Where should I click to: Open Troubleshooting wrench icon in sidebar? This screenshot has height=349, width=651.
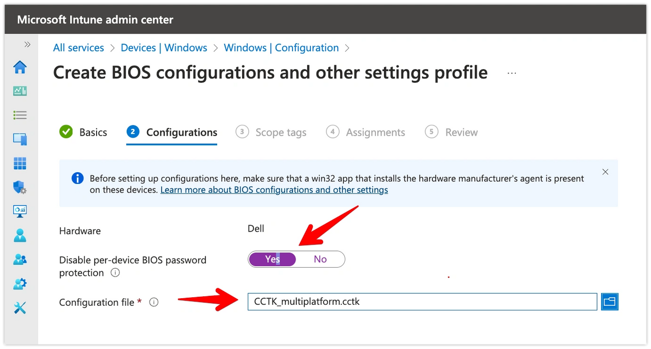pyautogui.click(x=20, y=308)
